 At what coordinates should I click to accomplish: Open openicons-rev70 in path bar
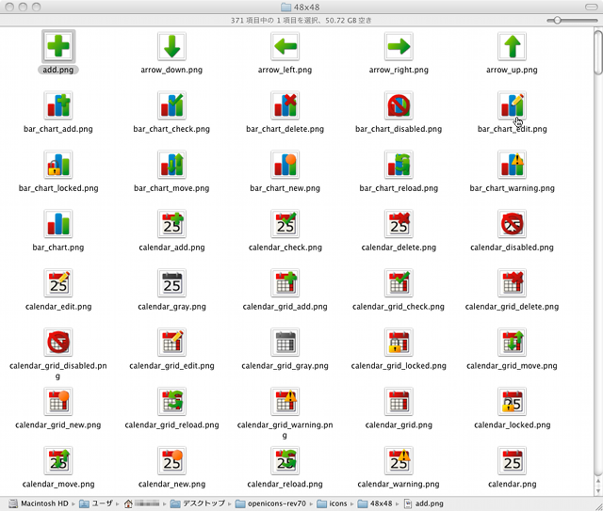pos(270,503)
